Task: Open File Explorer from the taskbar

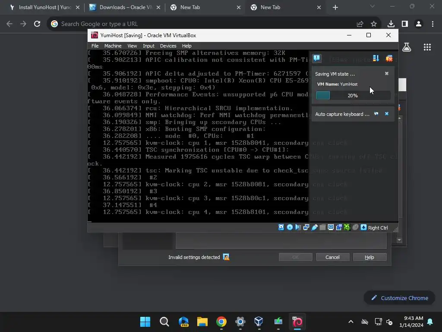Action: click(202, 322)
